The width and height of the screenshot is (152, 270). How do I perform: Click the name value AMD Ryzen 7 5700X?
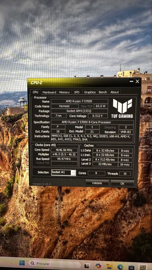click(80, 101)
